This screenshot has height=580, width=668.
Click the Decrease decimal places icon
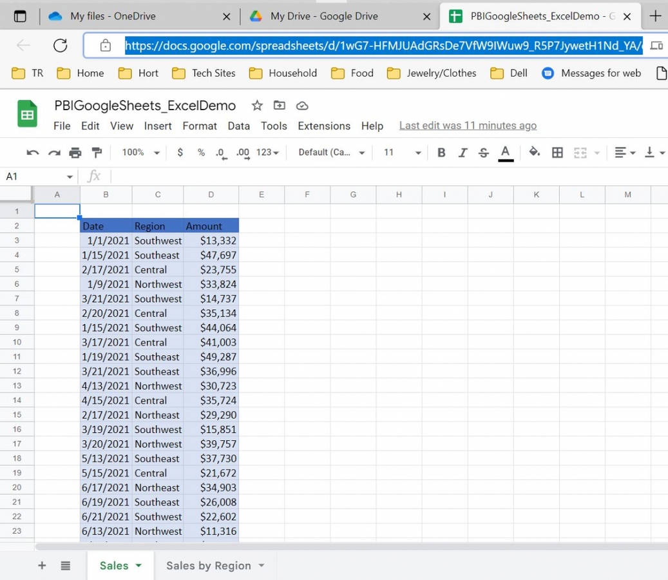(220, 152)
